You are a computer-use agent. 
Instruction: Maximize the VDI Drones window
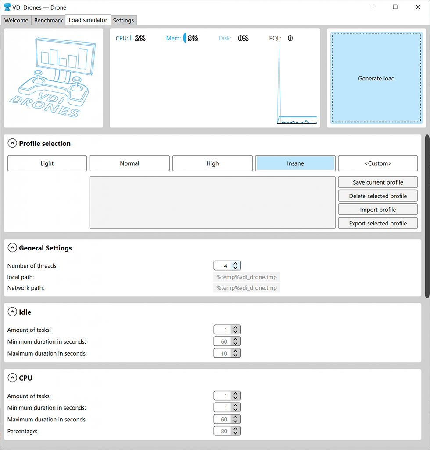tap(395, 7)
